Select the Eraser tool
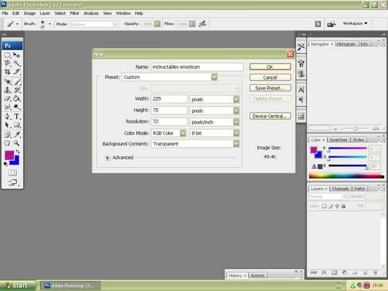388x291 pixels. [8, 98]
